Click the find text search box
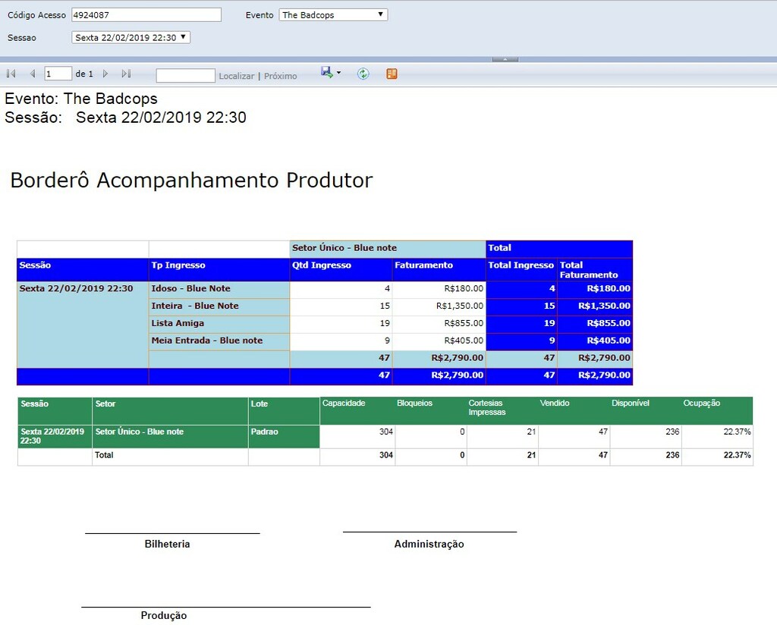Image resolution: width=777 pixels, height=625 pixels. [185, 75]
